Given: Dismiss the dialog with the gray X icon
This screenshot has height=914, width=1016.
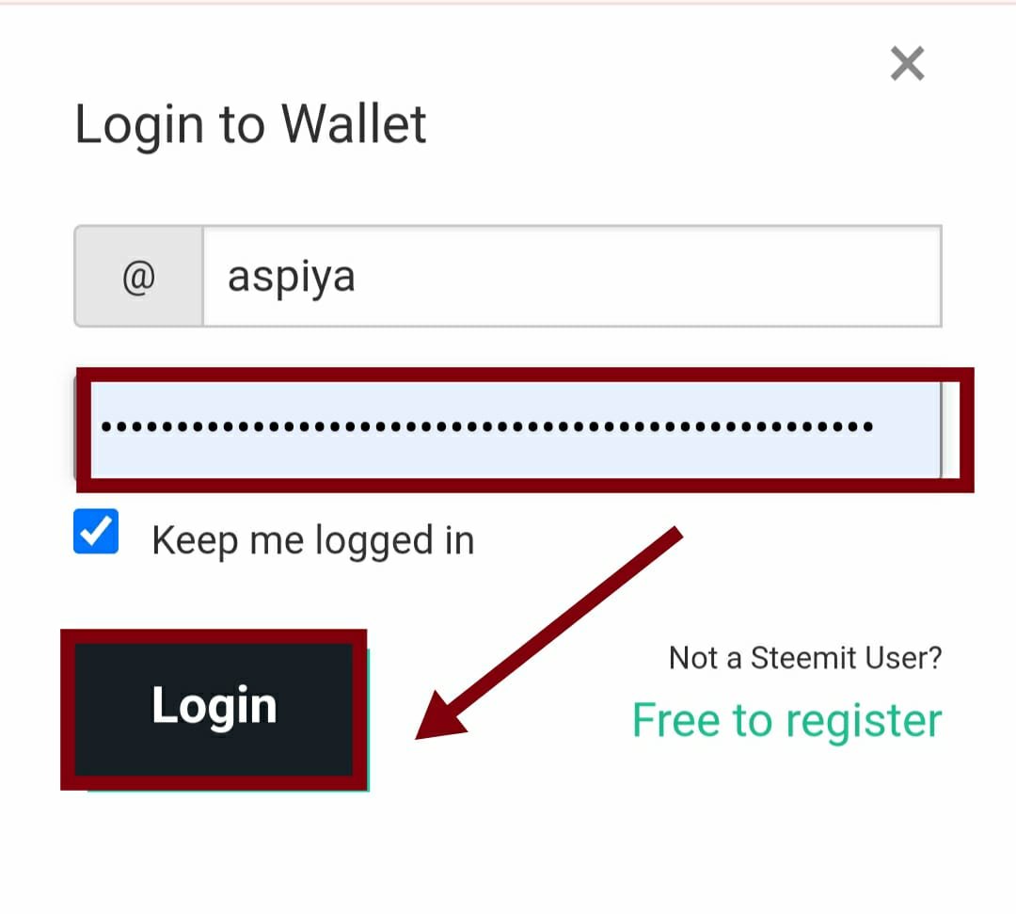Looking at the screenshot, I should pyautogui.click(x=907, y=63).
